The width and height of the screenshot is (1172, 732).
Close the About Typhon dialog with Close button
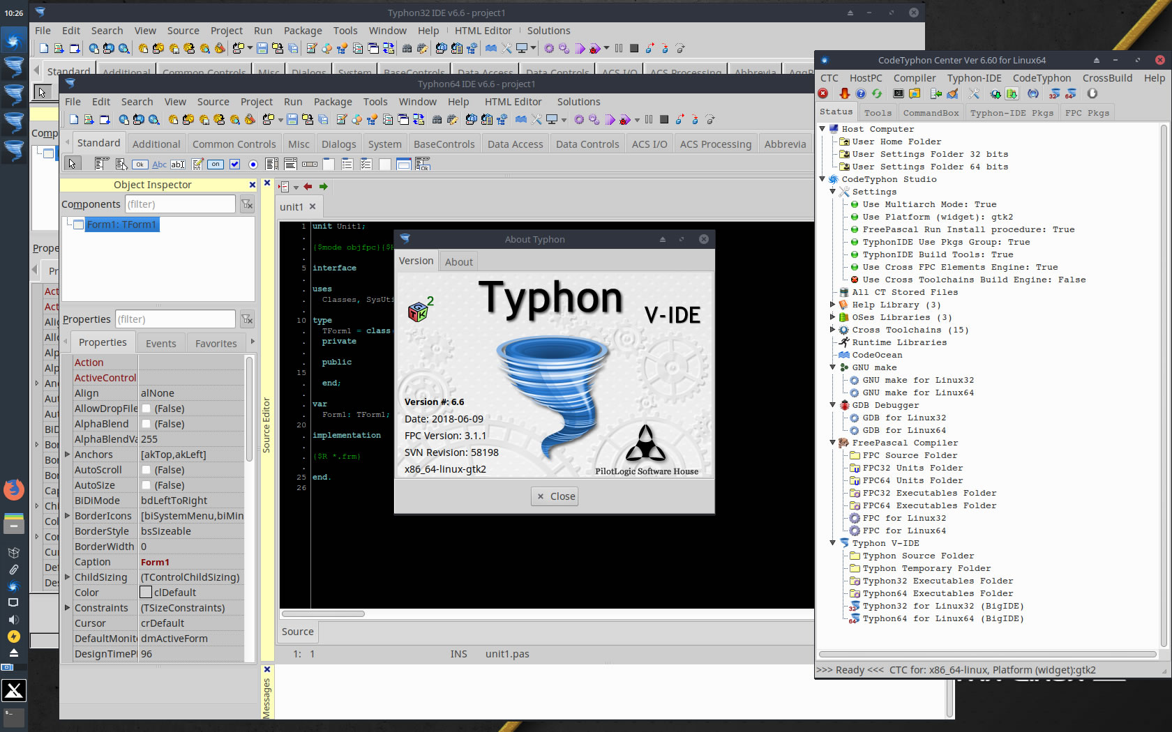pyautogui.click(x=555, y=496)
